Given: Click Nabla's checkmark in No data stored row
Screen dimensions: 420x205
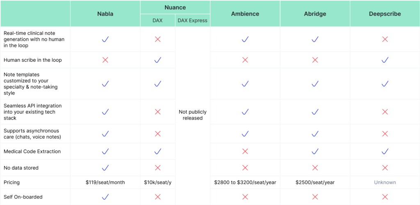Looking at the screenshot, I should point(105,168).
